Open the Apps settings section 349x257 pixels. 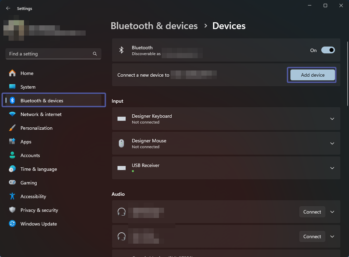(26, 142)
